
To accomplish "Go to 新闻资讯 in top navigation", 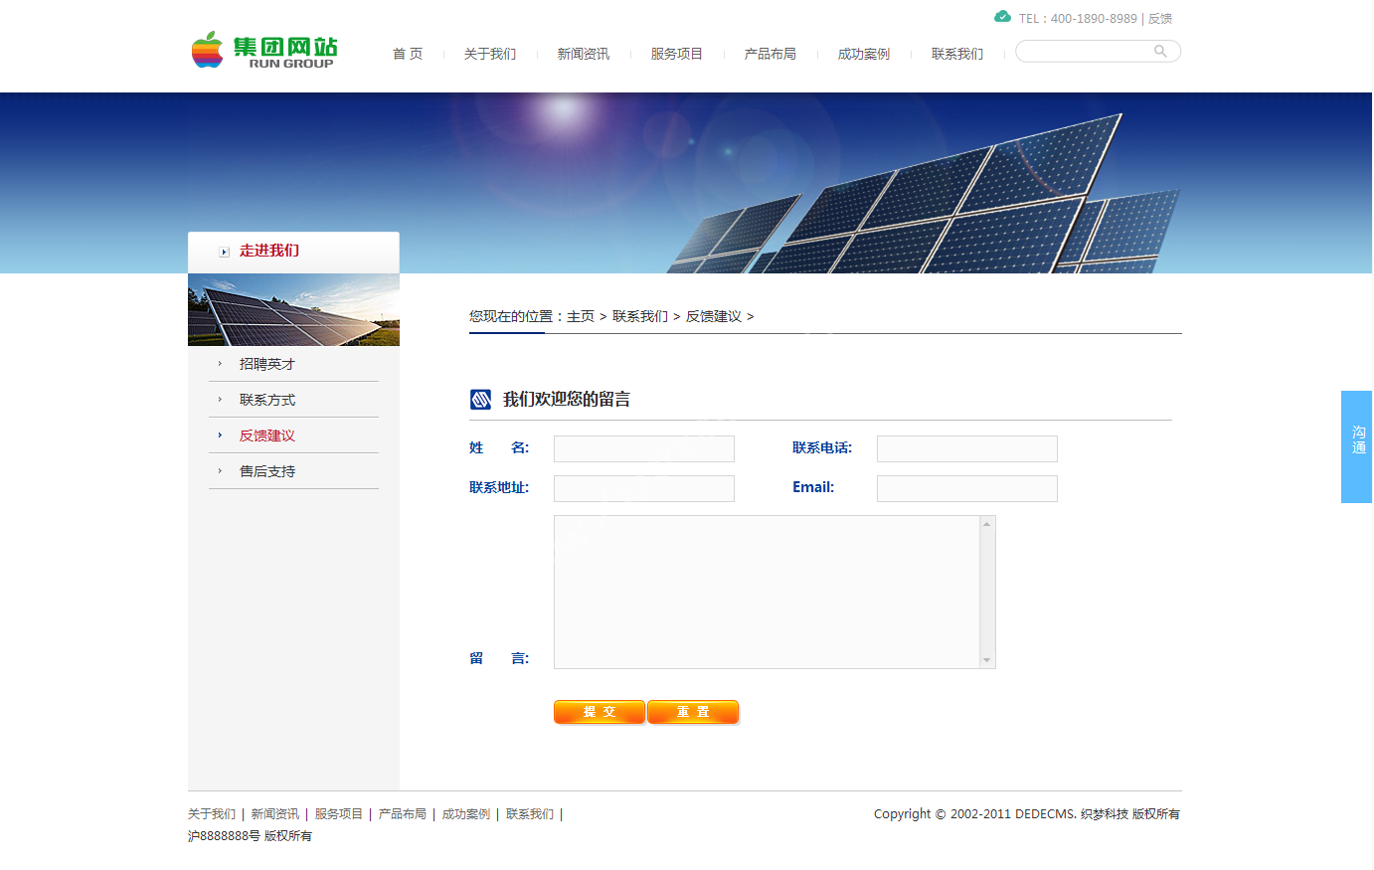I will click(x=583, y=54).
